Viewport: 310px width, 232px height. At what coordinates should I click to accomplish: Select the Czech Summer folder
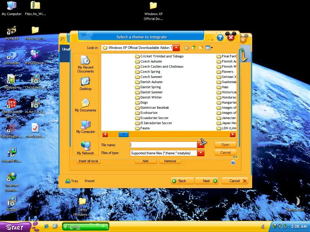[149, 77]
